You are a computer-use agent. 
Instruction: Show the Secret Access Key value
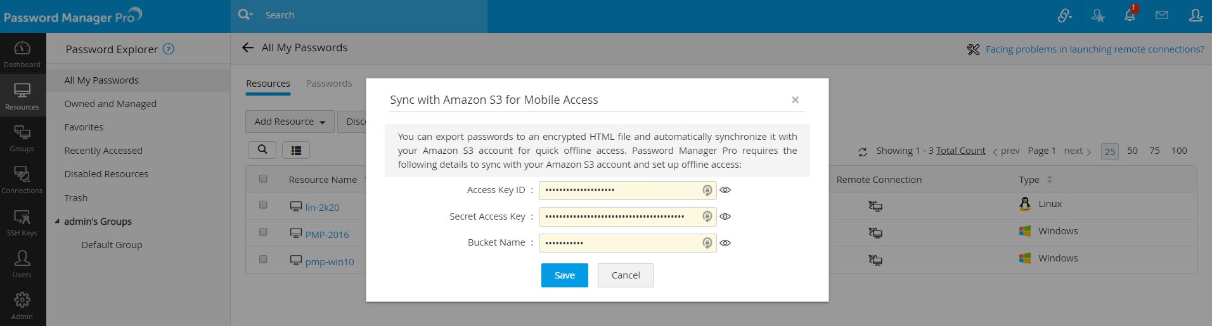tap(726, 216)
